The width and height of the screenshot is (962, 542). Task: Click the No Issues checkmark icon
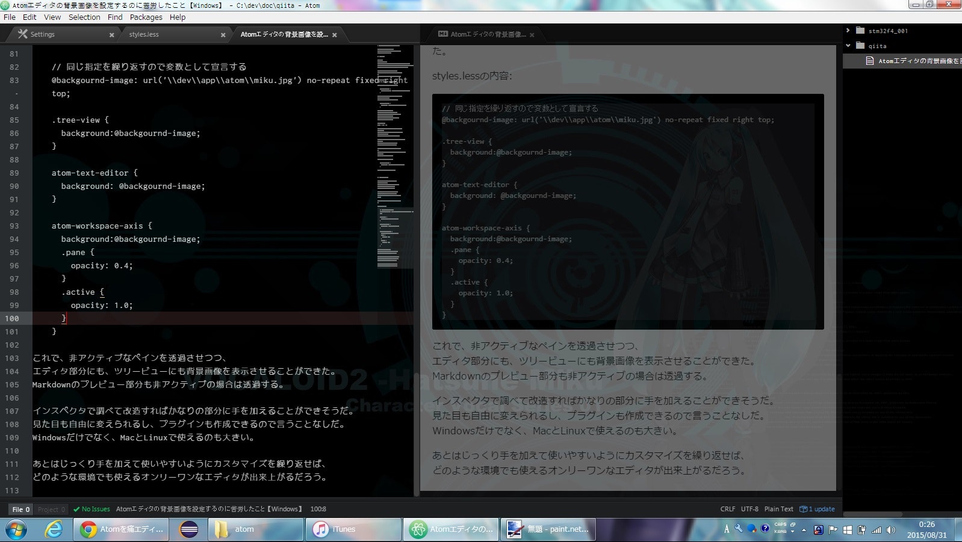76,509
